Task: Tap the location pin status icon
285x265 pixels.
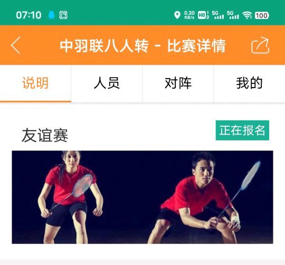Action: (x=177, y=15)
